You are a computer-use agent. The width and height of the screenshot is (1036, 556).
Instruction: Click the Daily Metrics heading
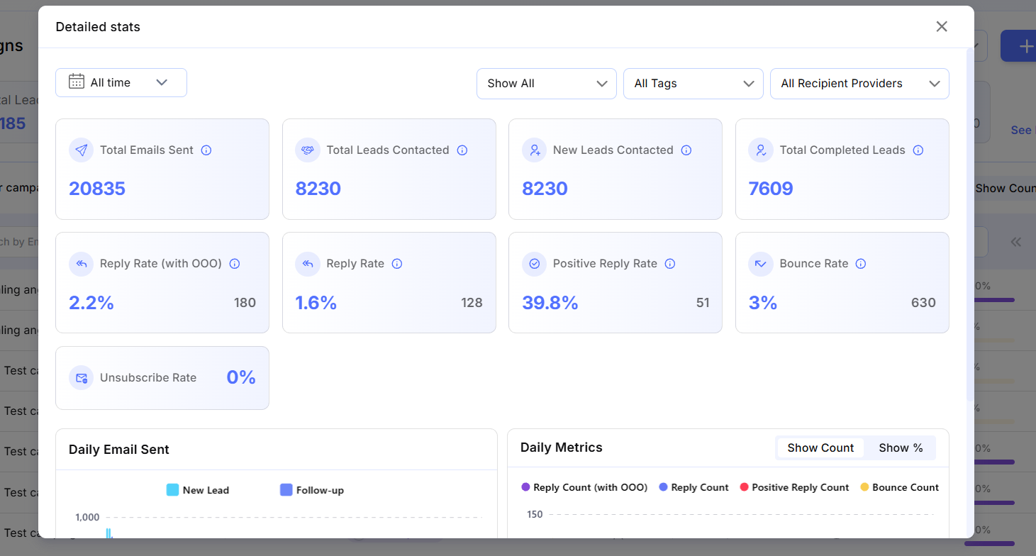pos(562,447)
